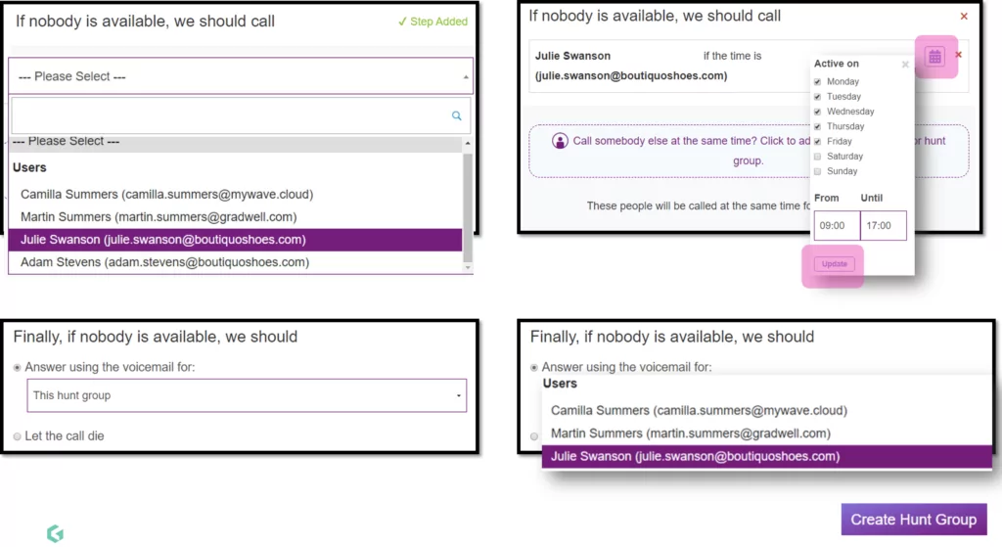The image size is (1002, 547).
Task: Click the scroll down arrow of user list
Action: coord(468,268)
